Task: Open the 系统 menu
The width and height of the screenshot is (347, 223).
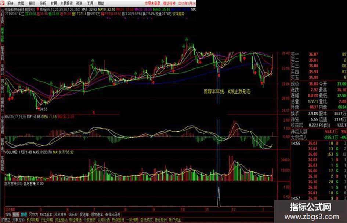Action: tap(10, 3)
